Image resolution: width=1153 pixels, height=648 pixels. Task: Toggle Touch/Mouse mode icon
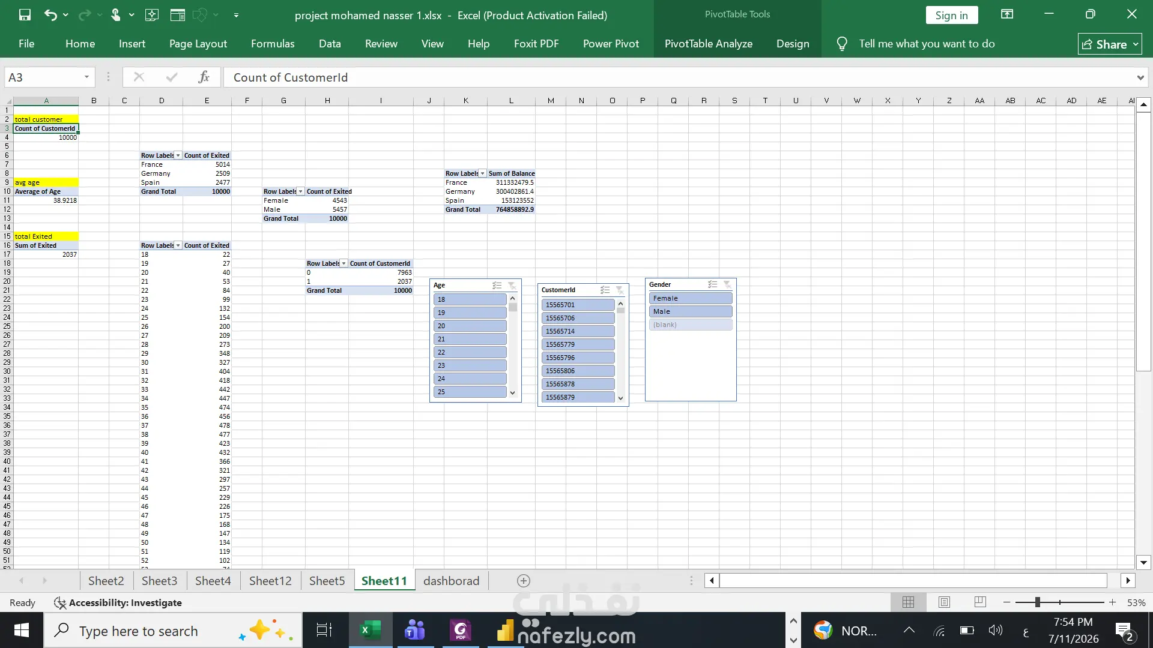(116, 15)
